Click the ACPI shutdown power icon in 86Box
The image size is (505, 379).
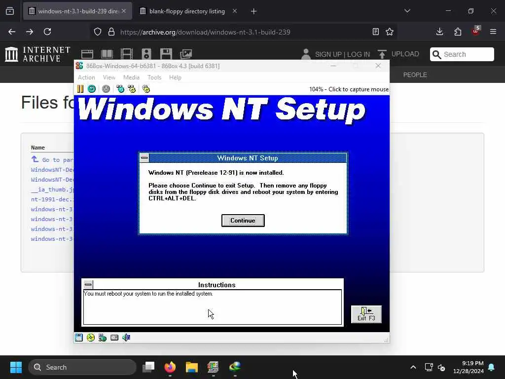106,89
